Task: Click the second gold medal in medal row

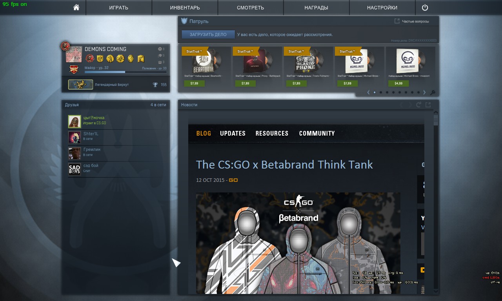Action: pos(100,59)
